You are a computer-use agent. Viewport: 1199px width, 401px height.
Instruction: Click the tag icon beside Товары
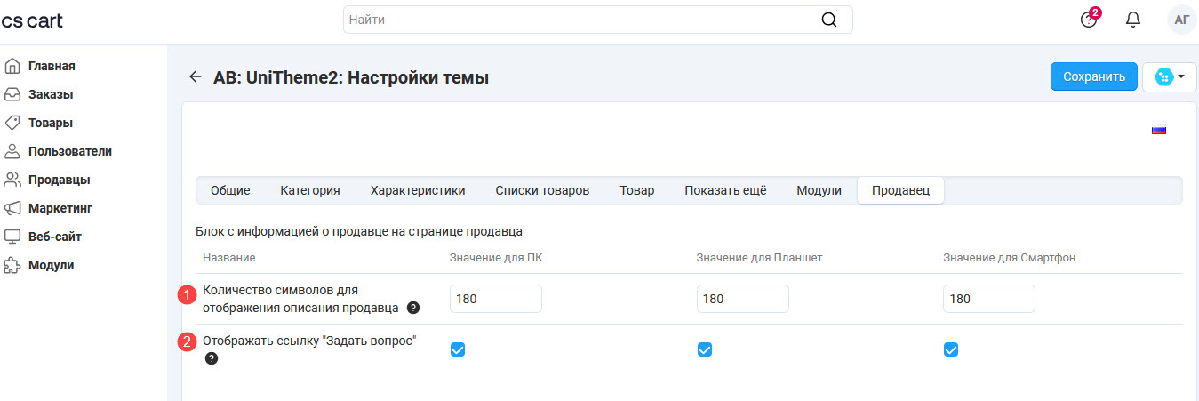(12, 123)
